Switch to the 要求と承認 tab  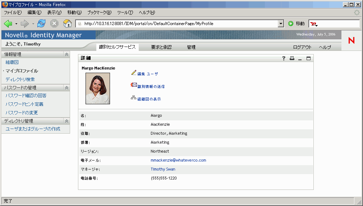coord(161,47)
